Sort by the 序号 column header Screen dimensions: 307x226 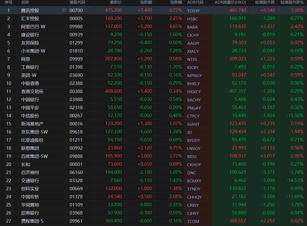(x=8, y=2)
